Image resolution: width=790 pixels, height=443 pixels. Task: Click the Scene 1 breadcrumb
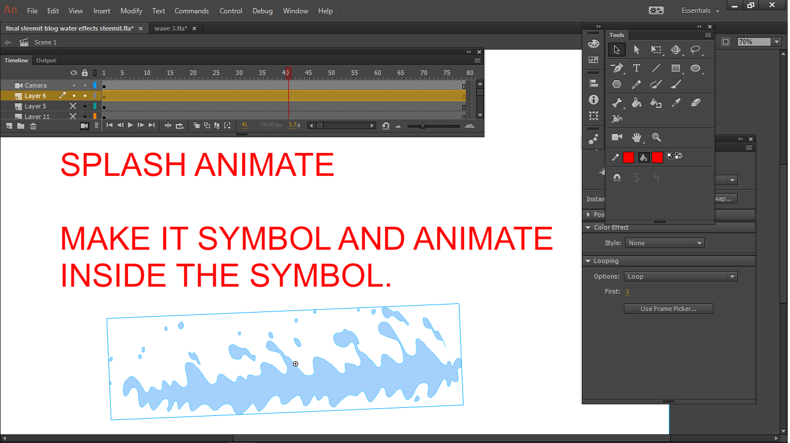[x=46, y=42]
